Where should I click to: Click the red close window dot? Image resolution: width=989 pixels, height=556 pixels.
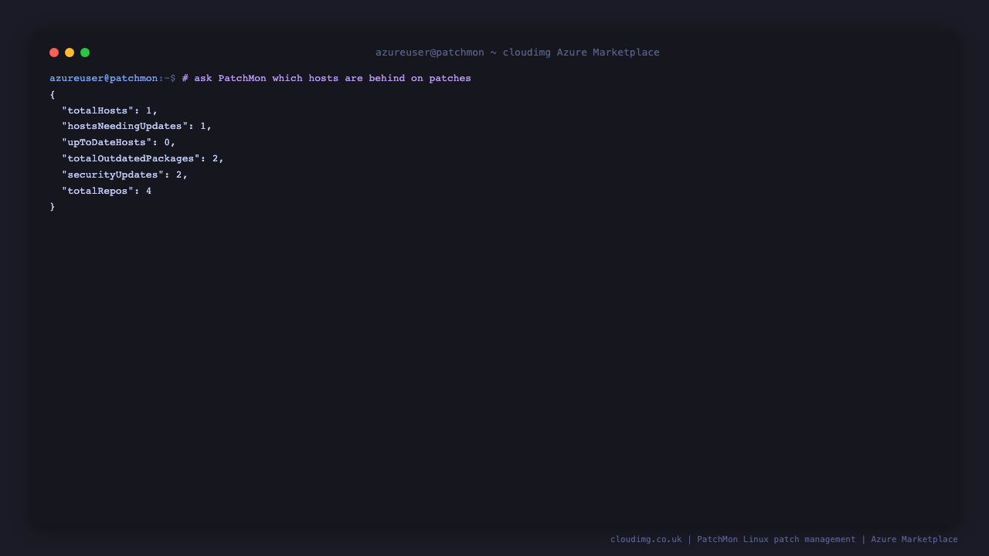click(54, 53)
